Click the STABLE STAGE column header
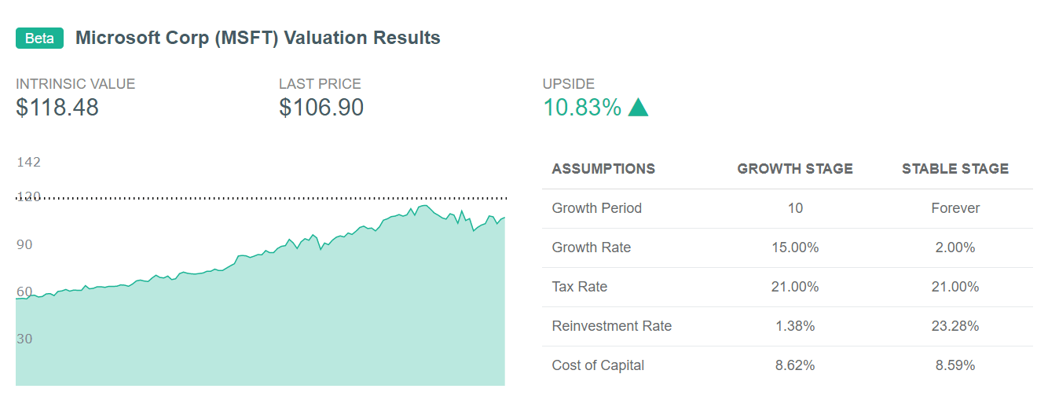The width and height of the screenshot is (1048, 396). coord(955,169)
